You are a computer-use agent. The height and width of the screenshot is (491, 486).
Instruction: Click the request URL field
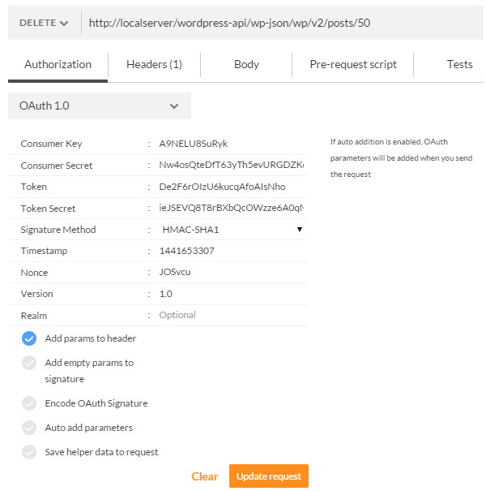tap(282, 23)
